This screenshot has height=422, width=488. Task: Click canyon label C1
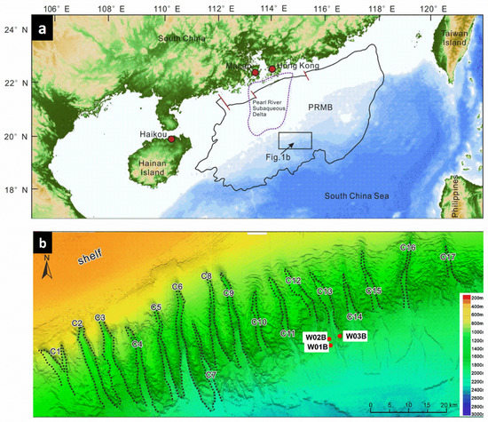pyautogui.click(x=55, y=352)
